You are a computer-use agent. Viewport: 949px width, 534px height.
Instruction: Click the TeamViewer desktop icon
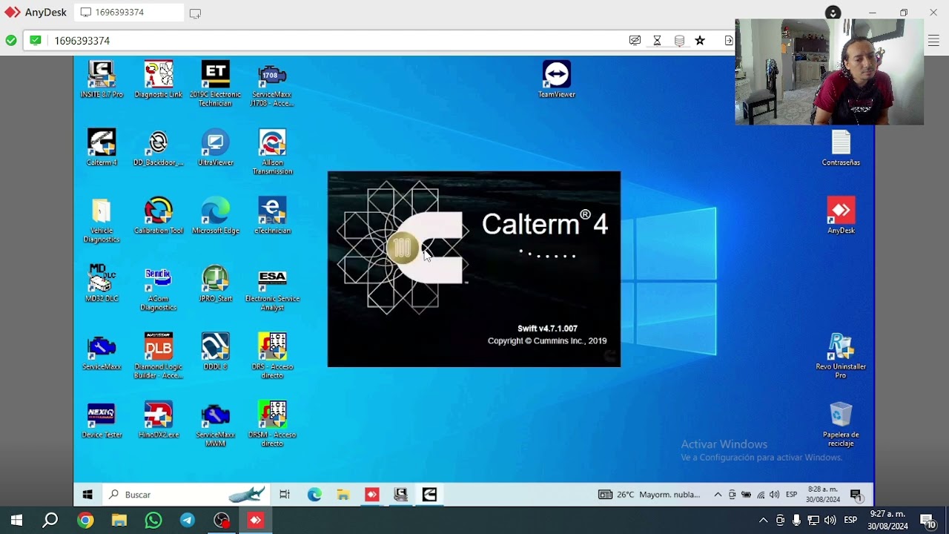[x=557, y=80]
